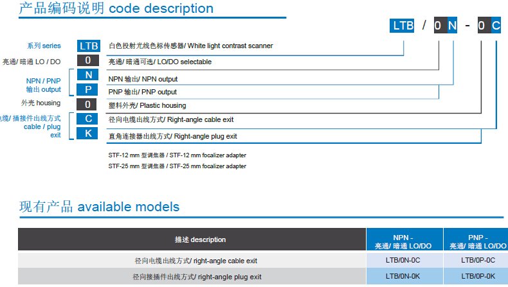Select the black 0 box beside LO/DO selectable
508x287 pixels.
(x=88, y=61)
